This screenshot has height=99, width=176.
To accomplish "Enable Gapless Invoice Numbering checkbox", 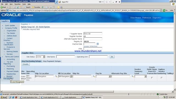I will 161,78.
